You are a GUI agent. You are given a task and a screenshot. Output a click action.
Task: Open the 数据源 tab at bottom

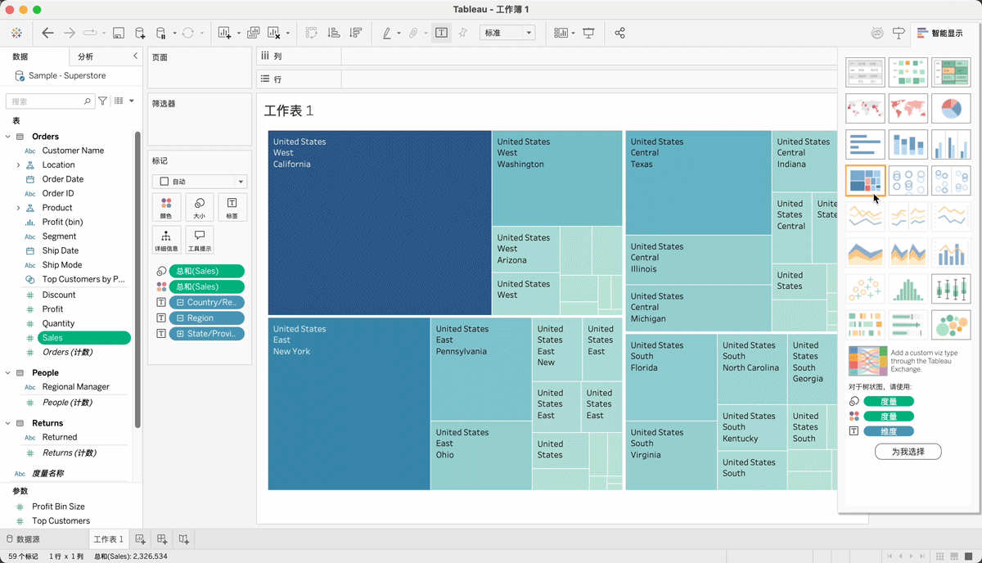coord(23,539)
